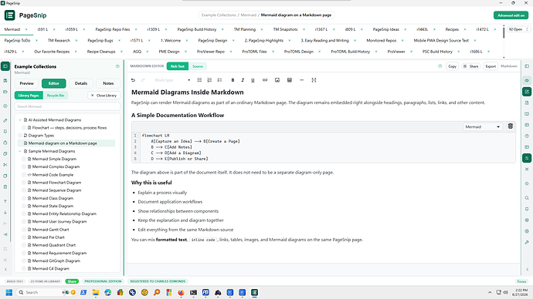Viewport: 533px width, 299px height.
Task: Open Firefox from the taskbar
Action: pyautogui.click(x=182, y=292)
